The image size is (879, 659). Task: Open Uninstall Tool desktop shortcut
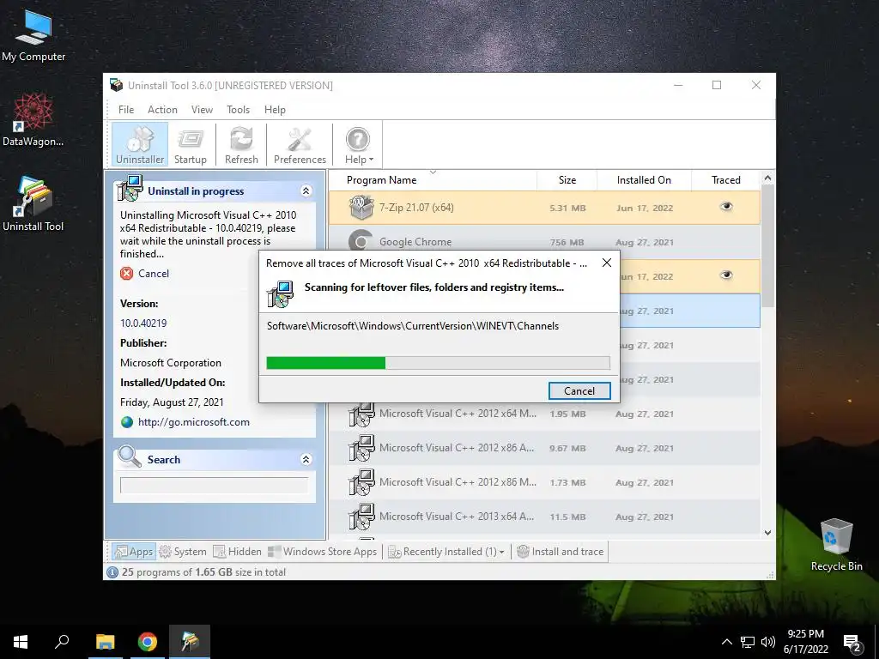point(33,204)
